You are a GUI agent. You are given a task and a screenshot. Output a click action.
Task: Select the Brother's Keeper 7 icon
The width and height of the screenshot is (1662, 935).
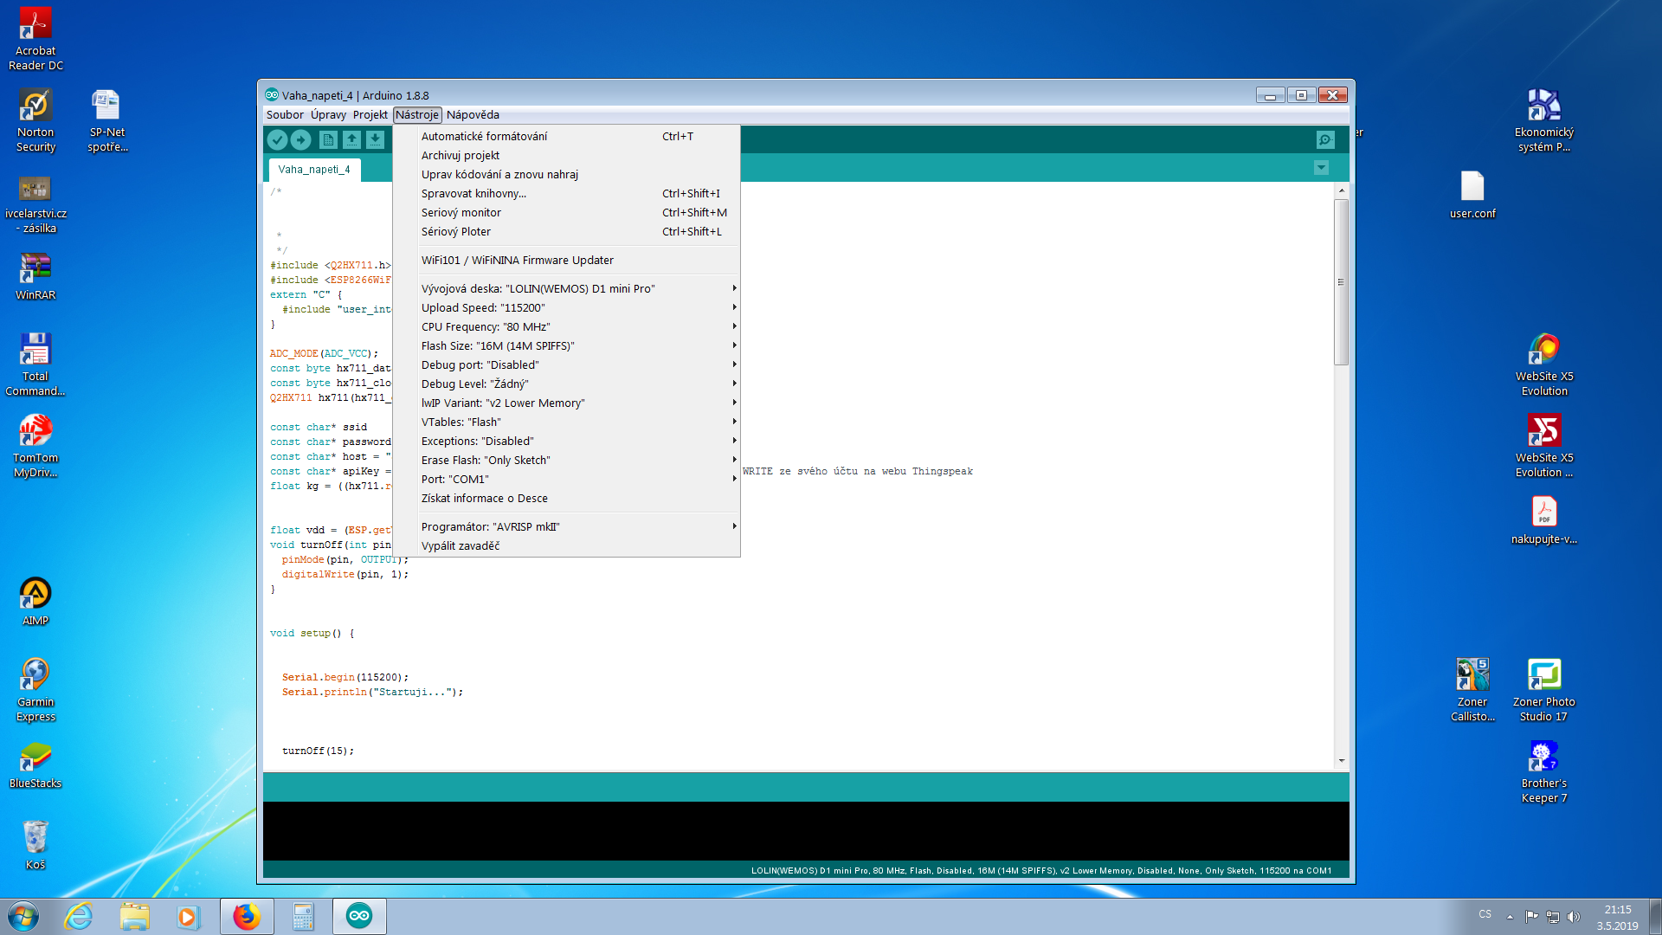1544,771
